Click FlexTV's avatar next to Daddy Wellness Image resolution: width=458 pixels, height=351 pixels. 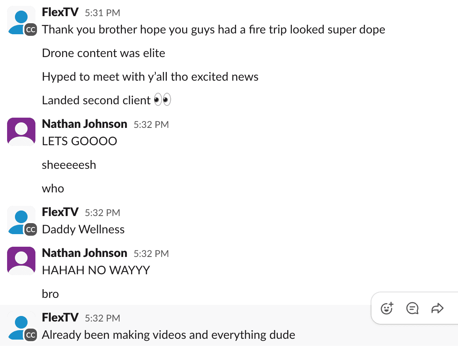coord(22,220)
